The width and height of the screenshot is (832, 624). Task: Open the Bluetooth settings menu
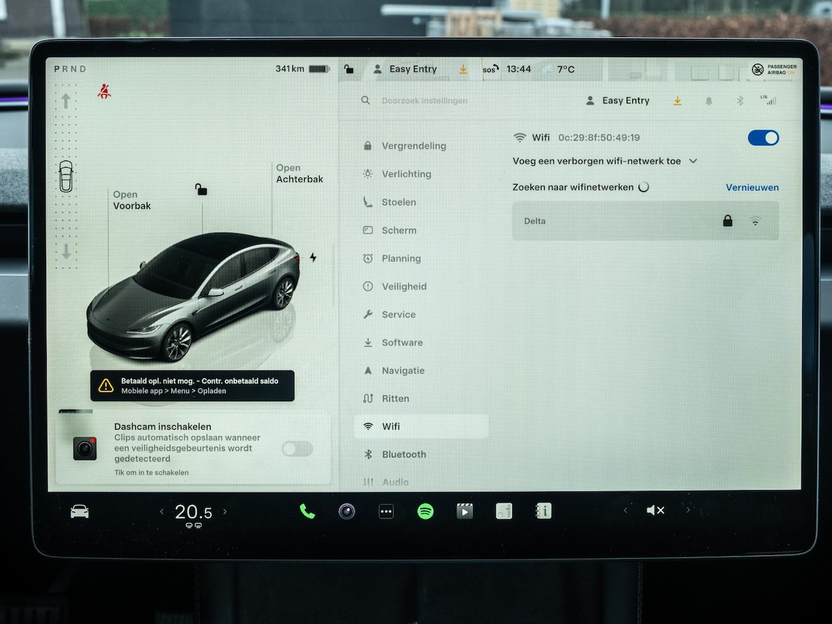tap(404, 454)
